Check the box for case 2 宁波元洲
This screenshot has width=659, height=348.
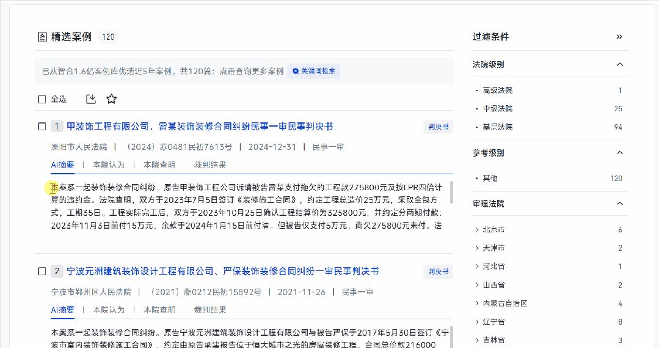[42, 272]
